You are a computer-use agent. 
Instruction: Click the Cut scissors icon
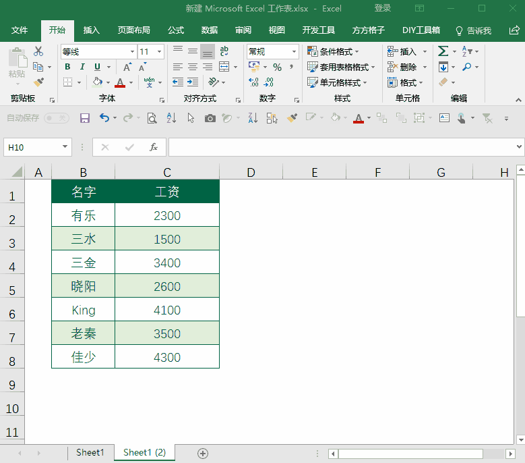[38, 51]
